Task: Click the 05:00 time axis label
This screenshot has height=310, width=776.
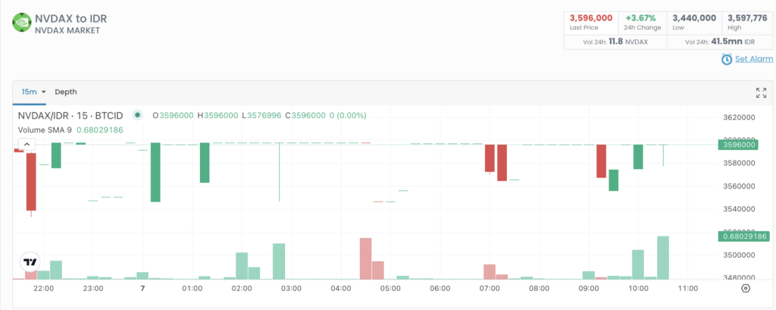Action: [x=390, y=289]
